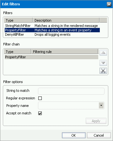Screen dimensions: 113x141
Task: Click the String to match field
Action: click(x=71, y=91)
